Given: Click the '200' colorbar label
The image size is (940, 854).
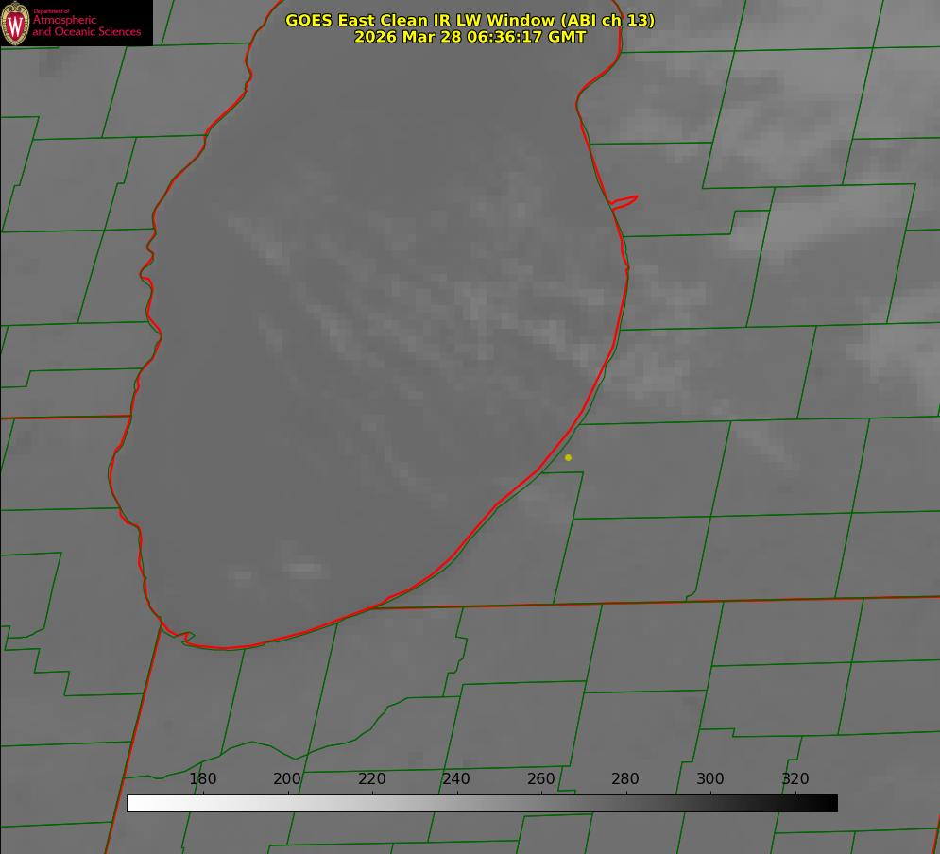Looking at the screenshot, I should tap(287, 778).
